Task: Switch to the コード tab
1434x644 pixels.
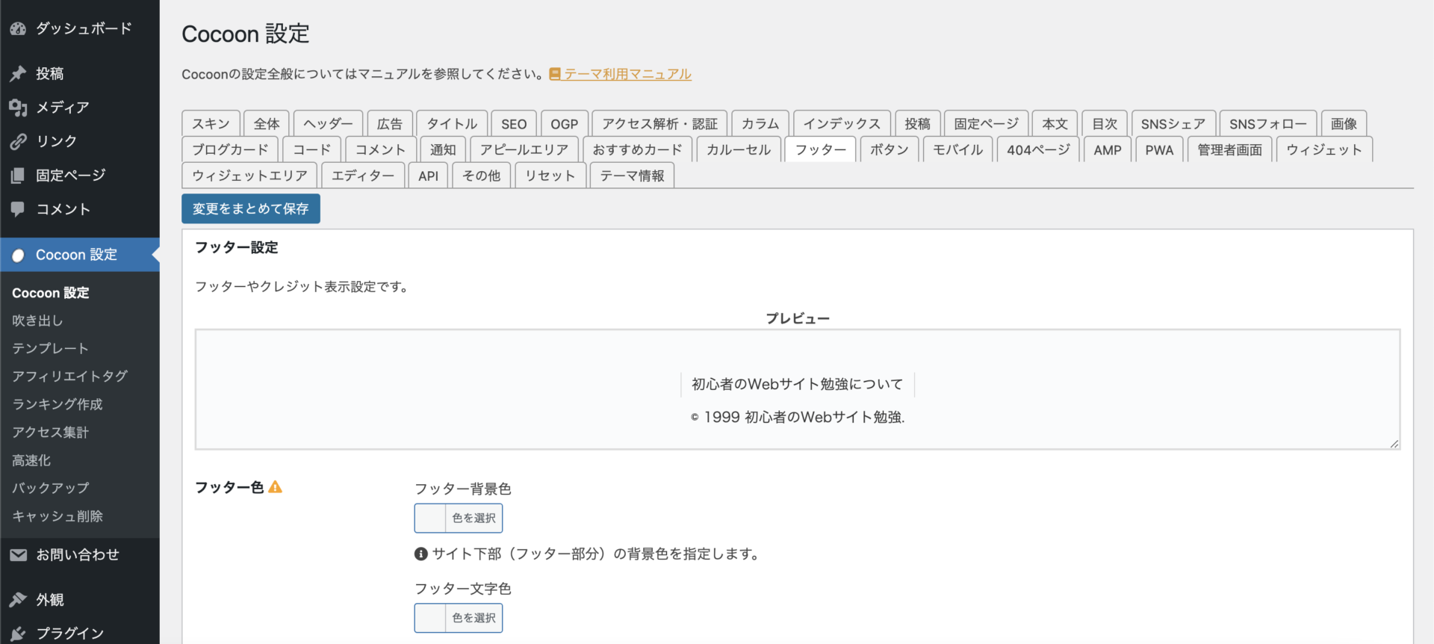Action: coord(311,149)
